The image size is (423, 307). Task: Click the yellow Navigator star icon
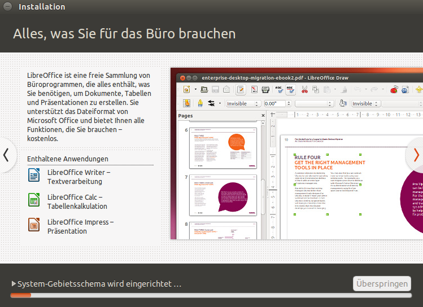(x=419, y=90)
